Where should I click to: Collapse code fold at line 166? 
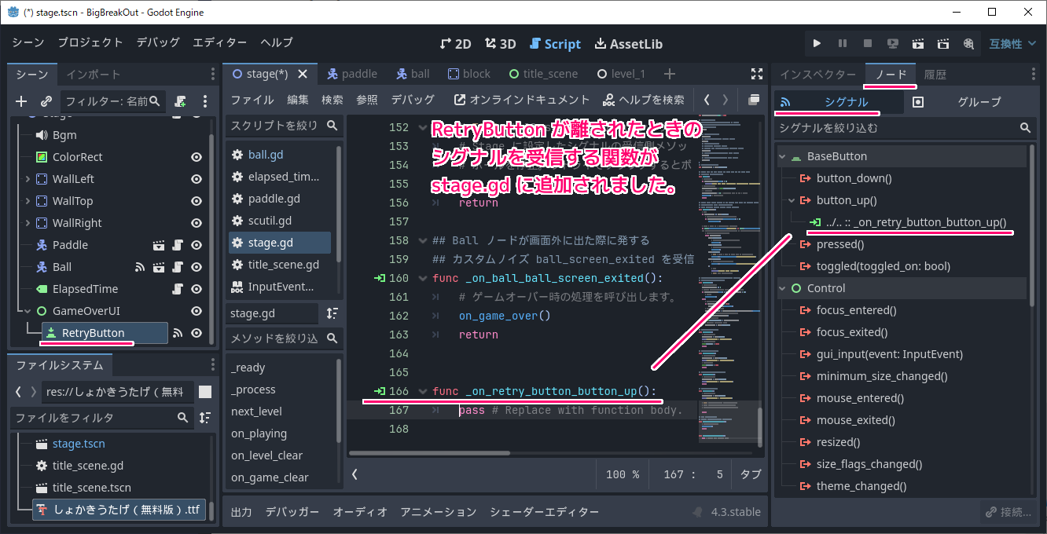pyautogui.click(x=422, y=391)
